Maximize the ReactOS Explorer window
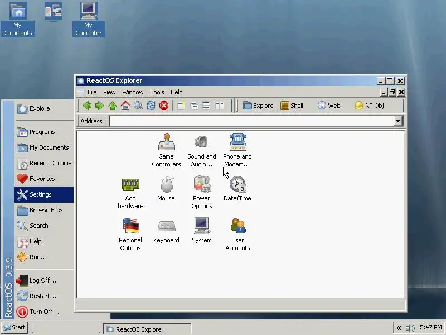This screenshot has height=335, width=446. 390,81
